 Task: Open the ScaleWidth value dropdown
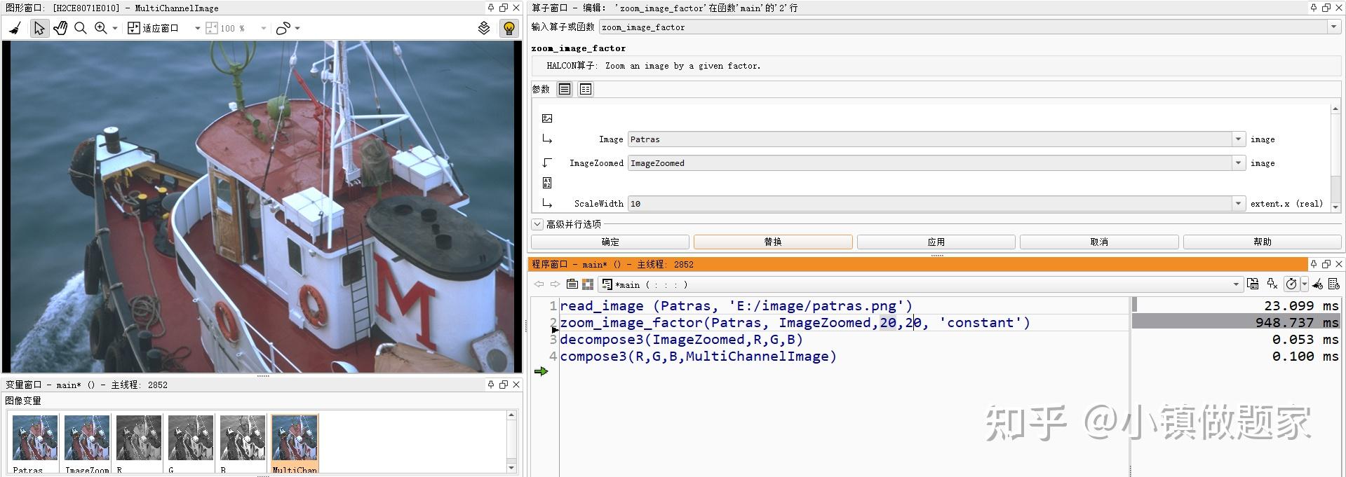(1238, 203)
